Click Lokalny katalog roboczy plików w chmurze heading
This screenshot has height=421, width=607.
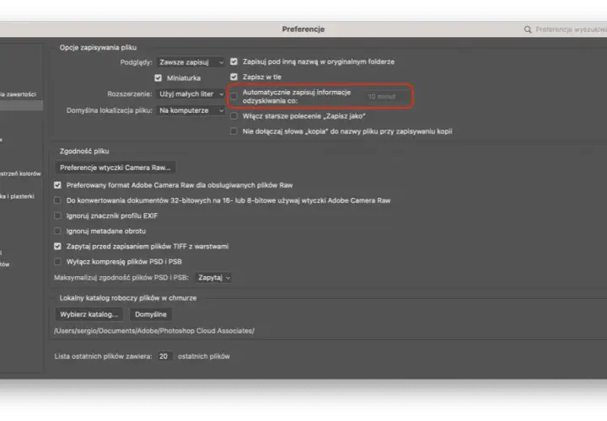128,298
